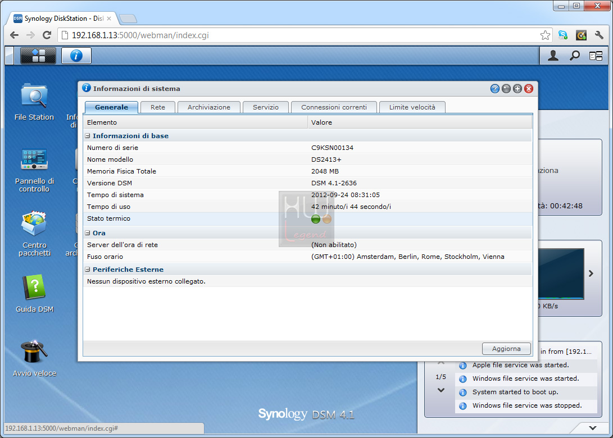
Task: Open the Servizio tab
Action: coord(266,107)
